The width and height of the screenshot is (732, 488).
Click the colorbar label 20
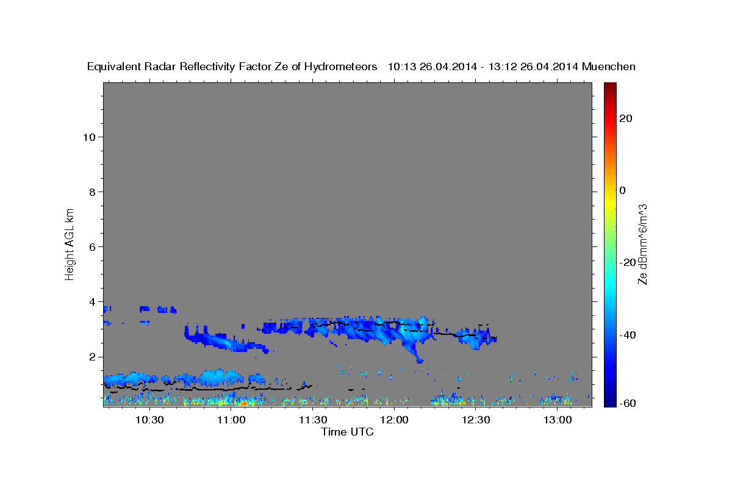625,118
